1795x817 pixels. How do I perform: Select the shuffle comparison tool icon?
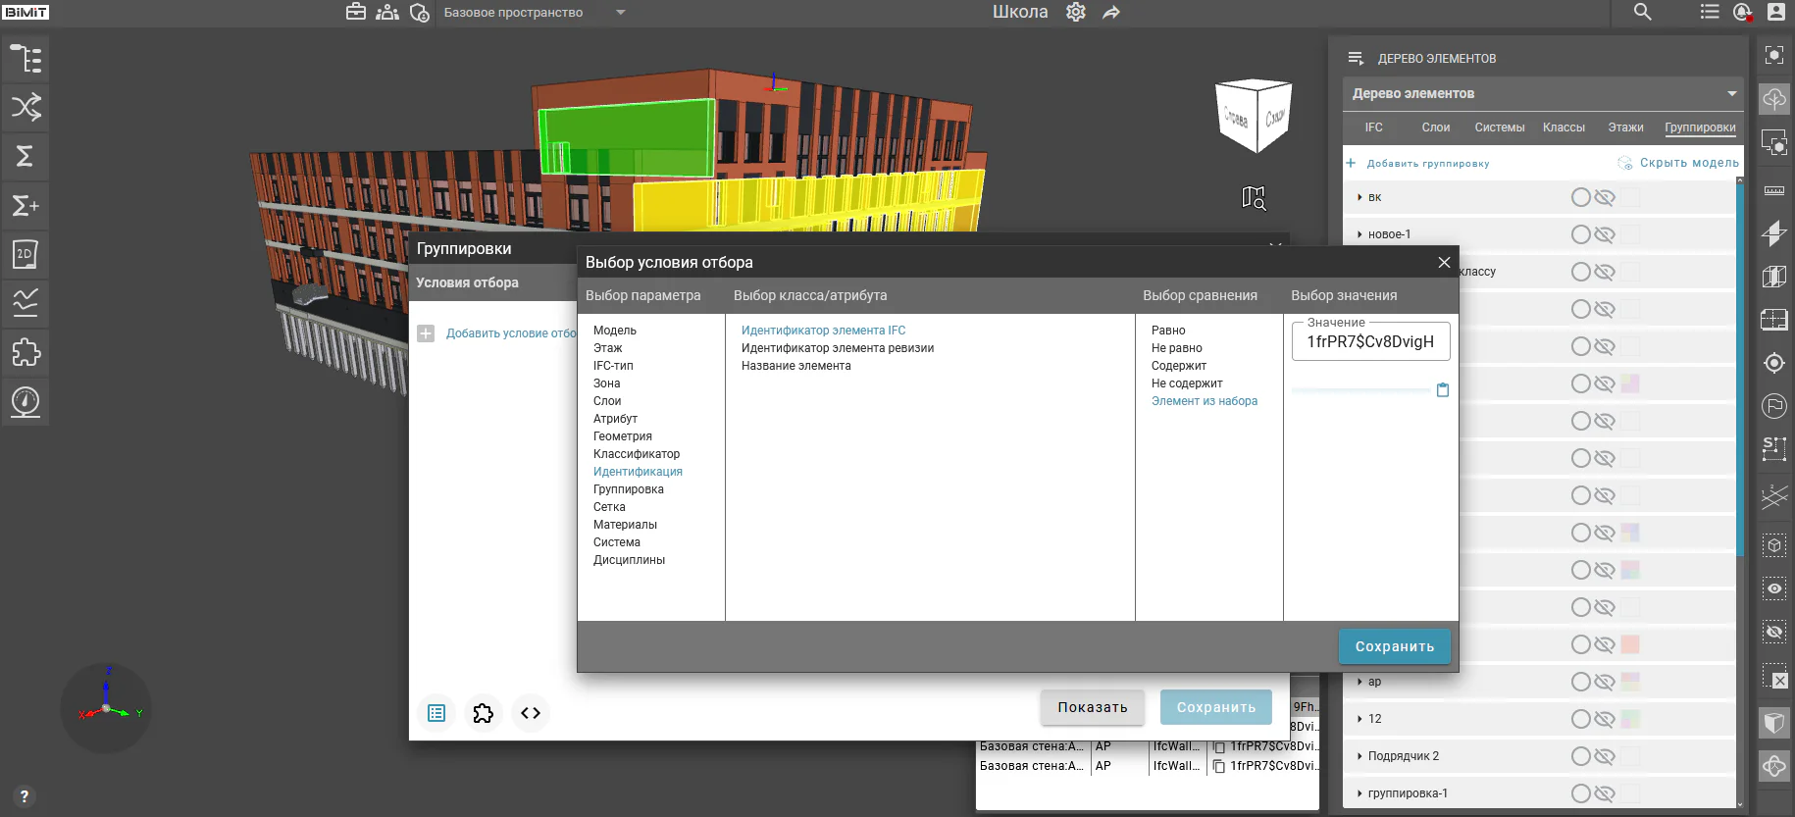click(26, 107)
